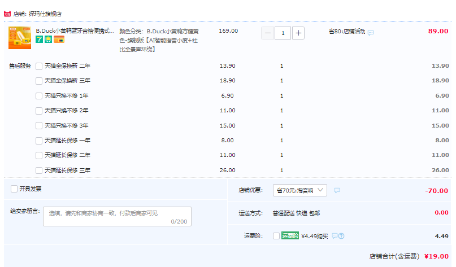
Task: Click the 普通配送 快递 包邮 shipping text
Action: 296,213
